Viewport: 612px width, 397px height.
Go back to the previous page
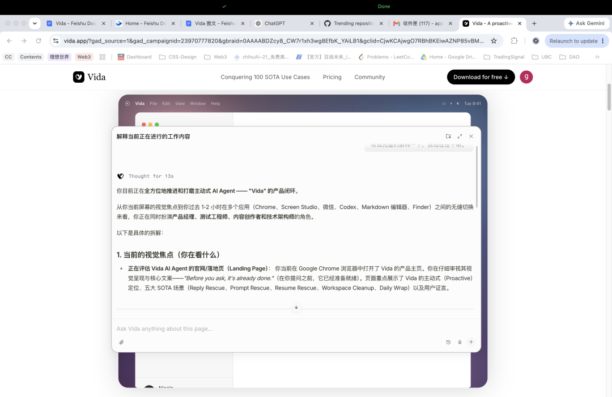click(x=10, y=41)
